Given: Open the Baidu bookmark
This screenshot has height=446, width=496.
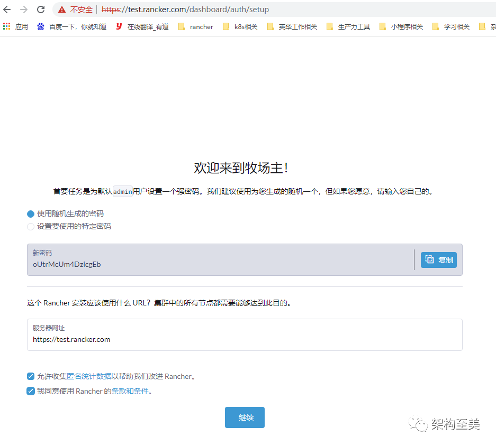Looking at the screenshot, I should [x=72, y=26].
